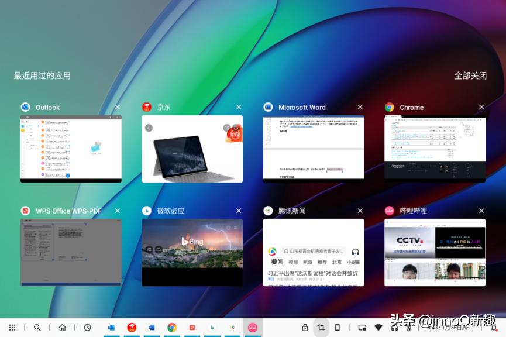Toggle the phone mode icon near the tray
This screenshot has width=506, height=337.
tap(337, 327)
